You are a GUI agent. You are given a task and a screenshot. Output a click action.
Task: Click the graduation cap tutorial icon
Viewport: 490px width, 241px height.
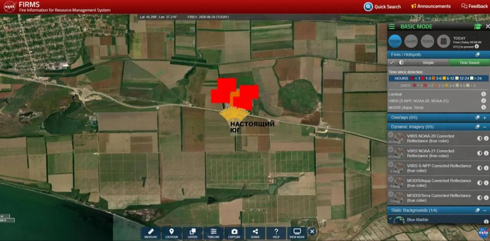(x=477, y=26)
